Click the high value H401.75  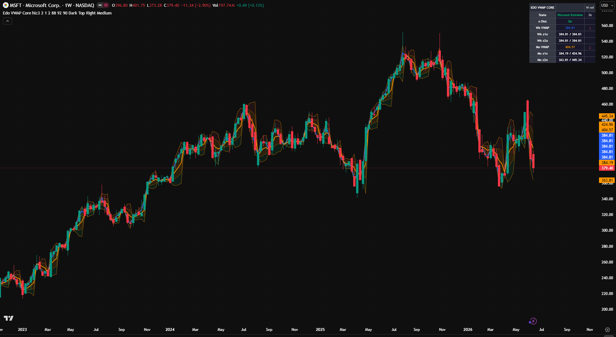tap(137, 5)
